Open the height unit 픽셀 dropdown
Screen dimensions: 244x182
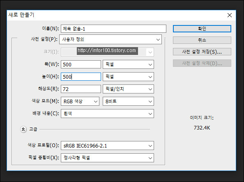point(129,77)
